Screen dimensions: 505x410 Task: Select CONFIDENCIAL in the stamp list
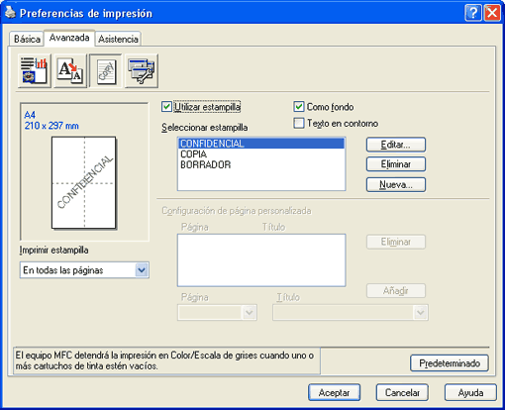click(x=261, y=144)
